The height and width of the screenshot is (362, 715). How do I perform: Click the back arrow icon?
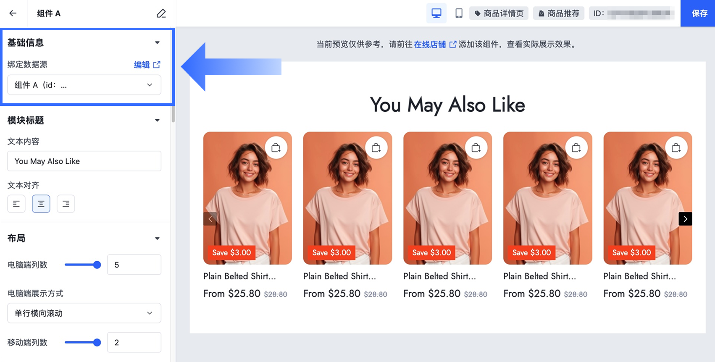point(13,13)
